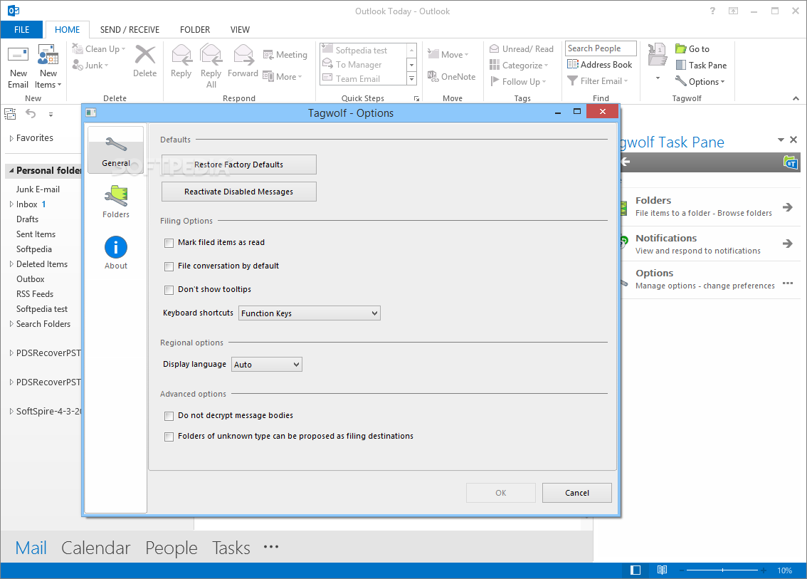
Task: Click Unread/Read envelope icon
Action: [x=494, y=49]
